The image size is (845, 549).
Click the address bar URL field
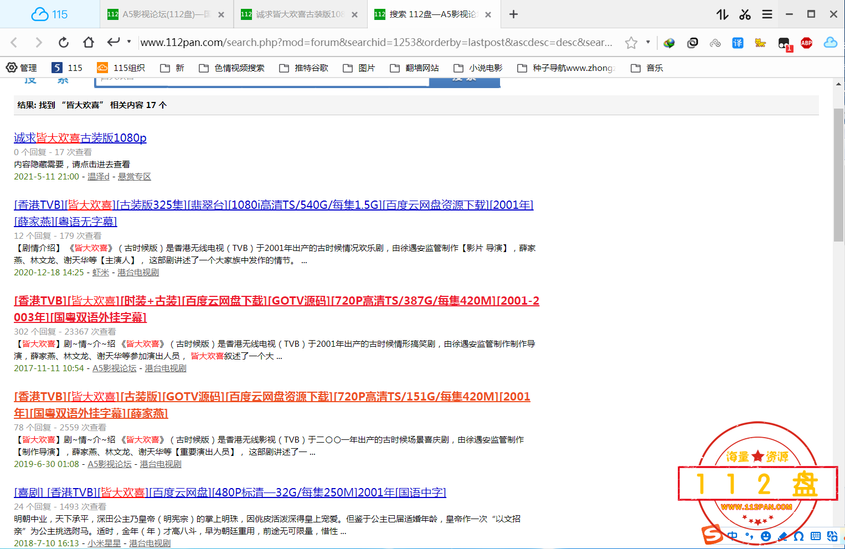377,42
